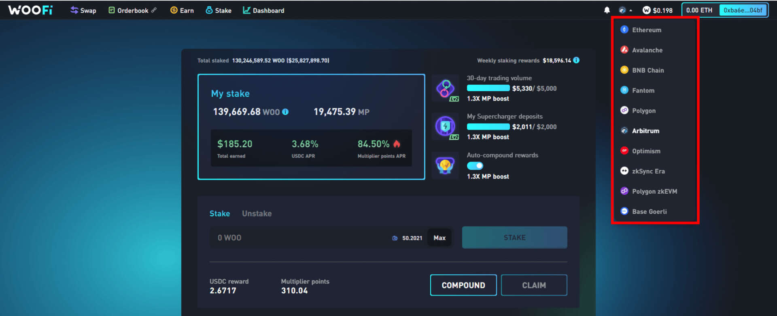Click the WOO token price icon
The image size is (777, 316).
(x=646, y=10)
